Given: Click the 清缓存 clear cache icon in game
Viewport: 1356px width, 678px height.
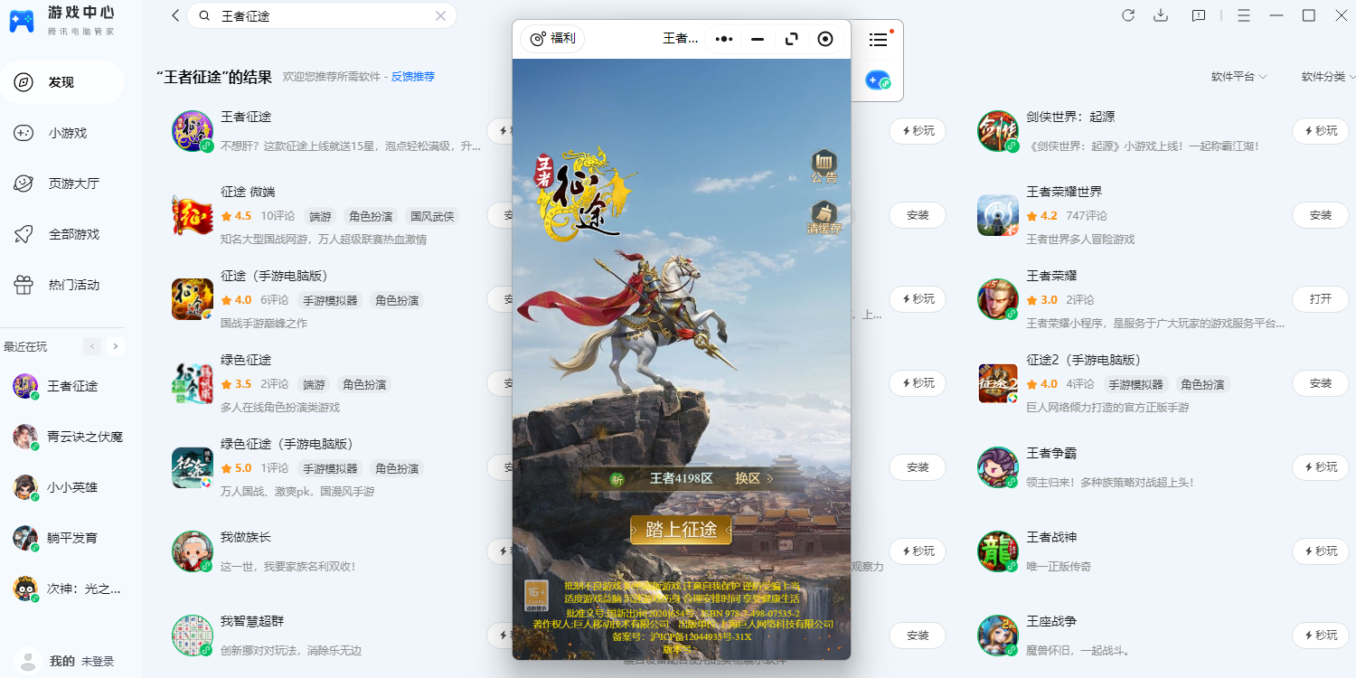Looking at the screenshot, I should pyautogui.click(x=824, y=218).
